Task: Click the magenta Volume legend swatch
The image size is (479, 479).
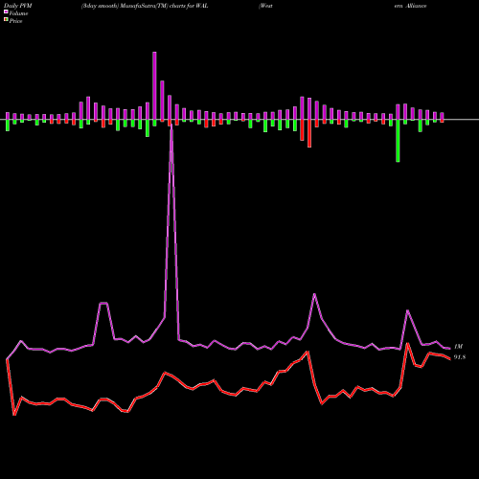Action: click(x=6, y=11)
